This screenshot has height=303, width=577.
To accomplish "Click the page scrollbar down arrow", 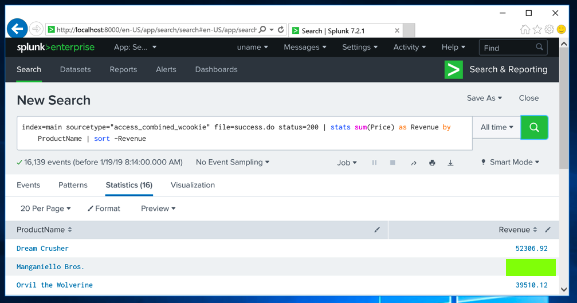I will click(564, 289).
